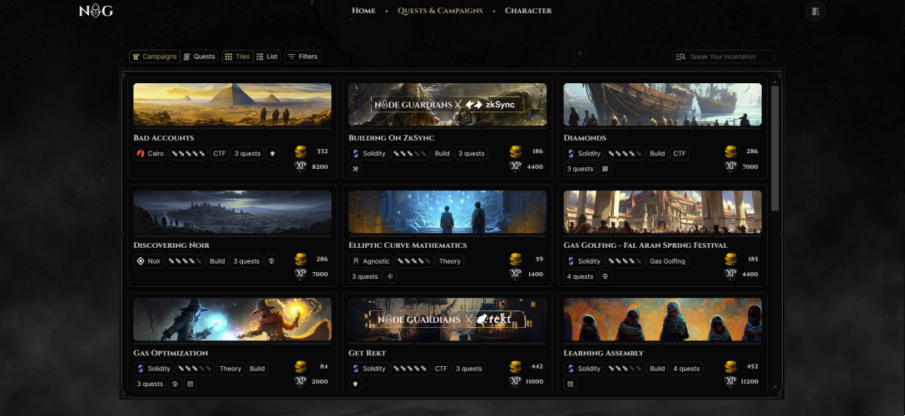
Task: Click the CTF tag on Diamonds card
Action: coord(680,154)
